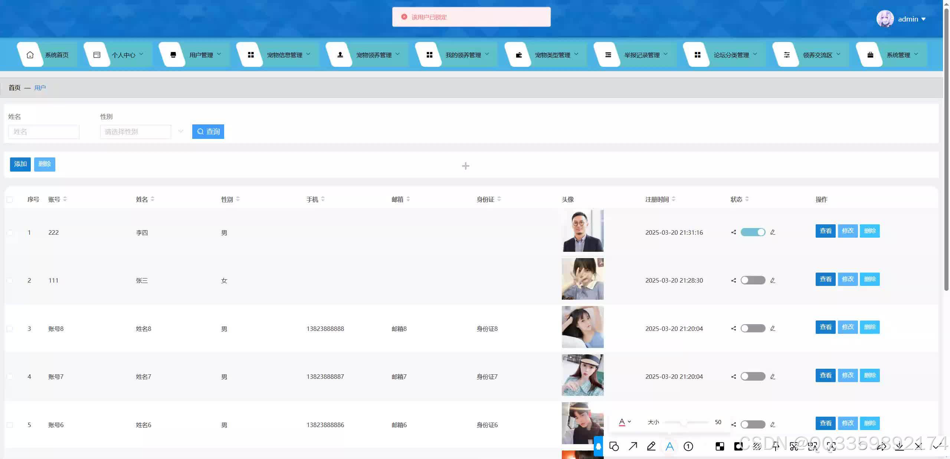Click the download save icon in screenshot toolbar
Viewport: 950px width, 459px height.
point(900,446)
